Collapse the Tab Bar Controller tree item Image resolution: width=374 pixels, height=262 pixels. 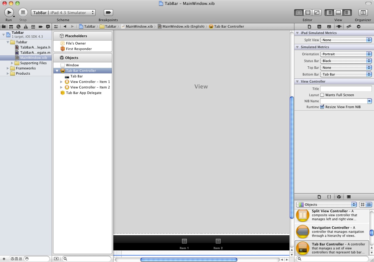(57, 71)
